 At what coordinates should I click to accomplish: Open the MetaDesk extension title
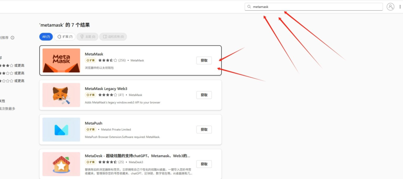pyautogui.click(x=137, y=156)
